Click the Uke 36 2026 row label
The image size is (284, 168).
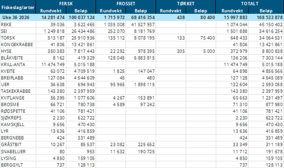(16, 17)
